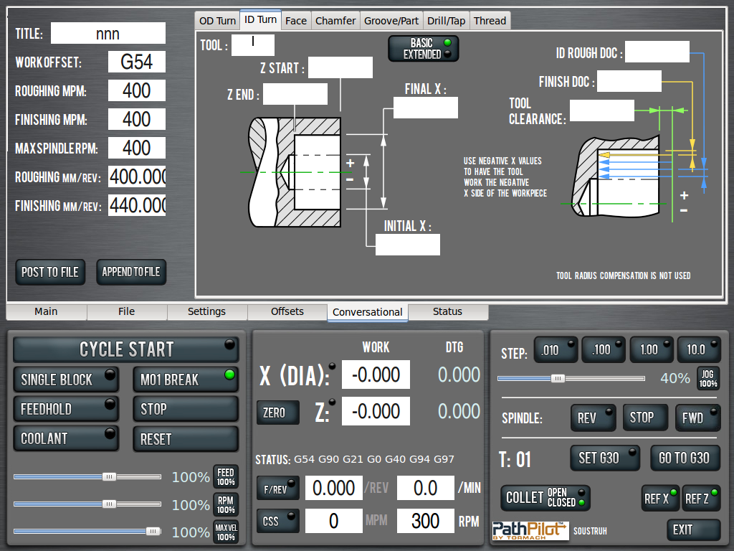Click Post to File button

click(x=50, y=272)
